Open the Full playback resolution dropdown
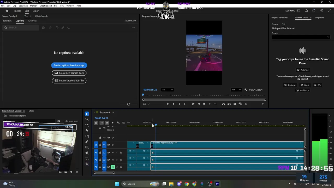The image size is (334, 188). click(x=236, y=90)
